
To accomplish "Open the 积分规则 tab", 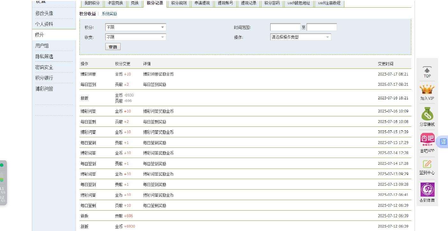I will (179, 3).
